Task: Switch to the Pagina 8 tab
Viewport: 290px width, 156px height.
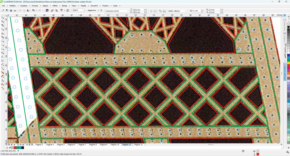Action: coord(93,144)
